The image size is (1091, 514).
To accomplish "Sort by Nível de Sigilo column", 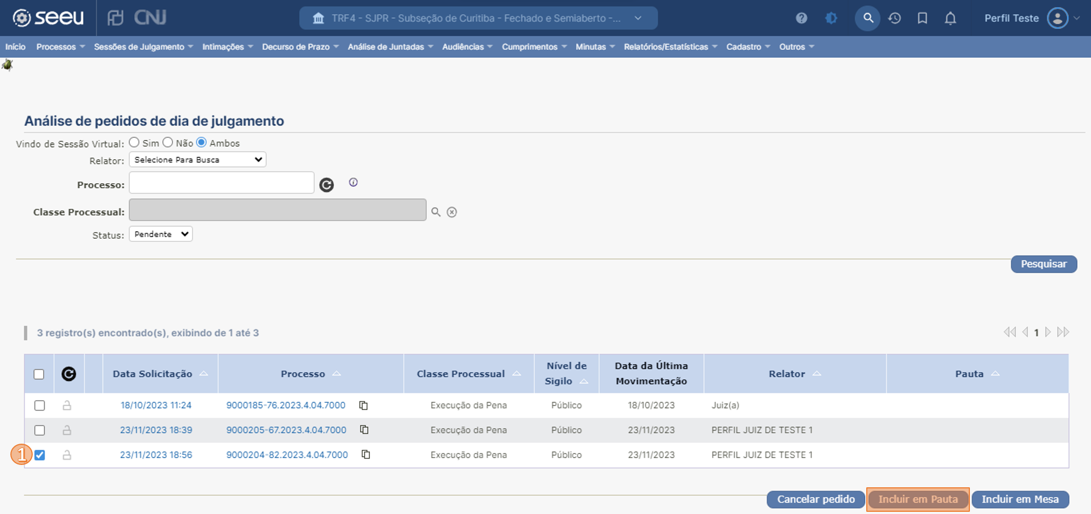I will [x=566, y=374].
